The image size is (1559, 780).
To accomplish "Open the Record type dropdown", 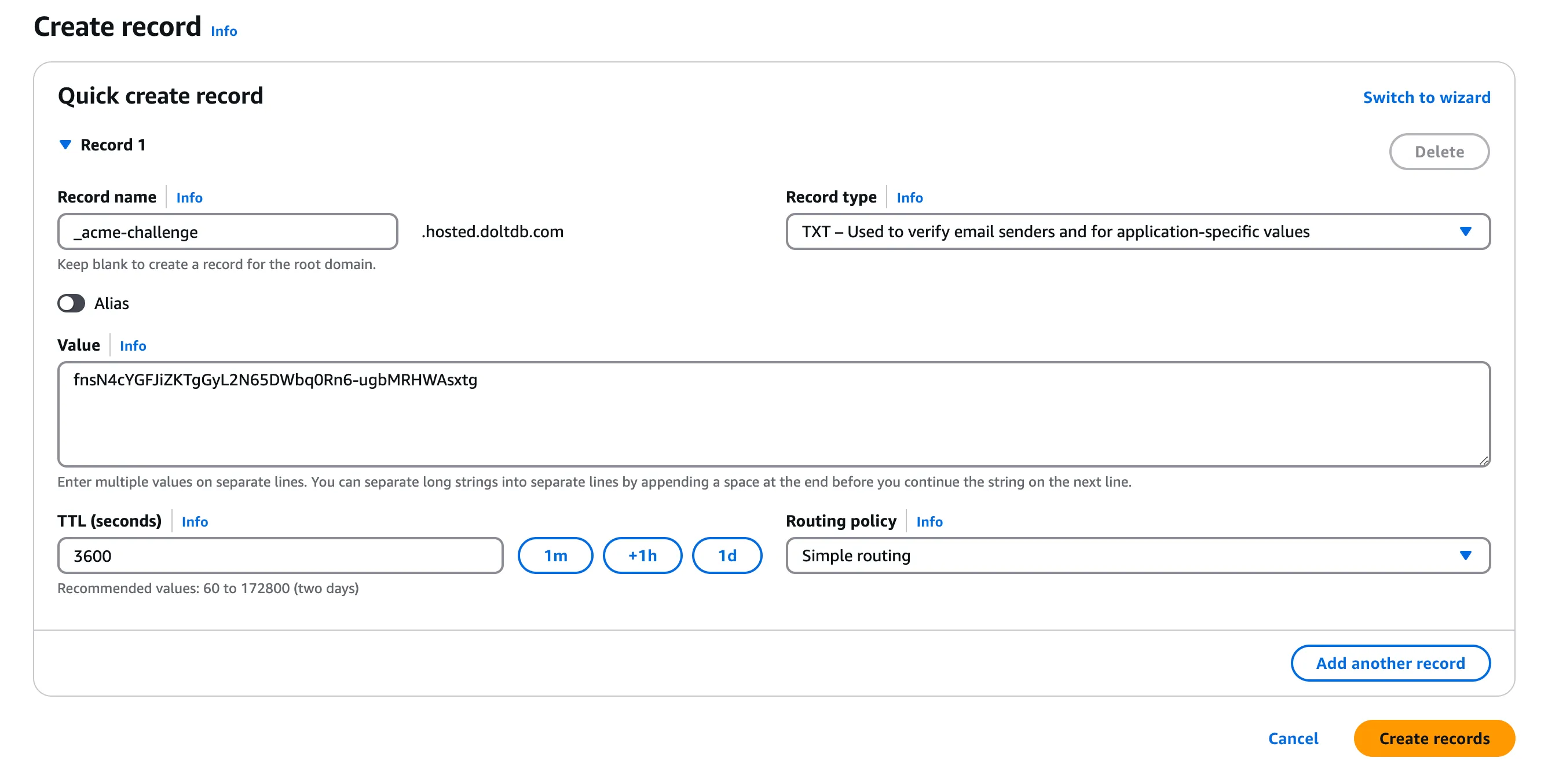I will (1137, 231).
